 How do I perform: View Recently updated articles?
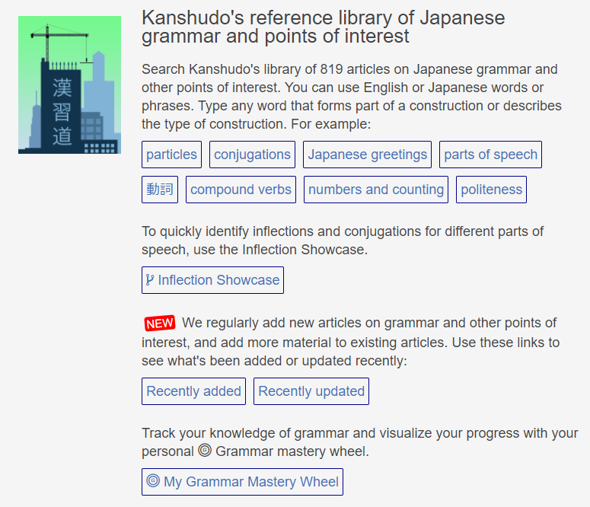[311, 391]
